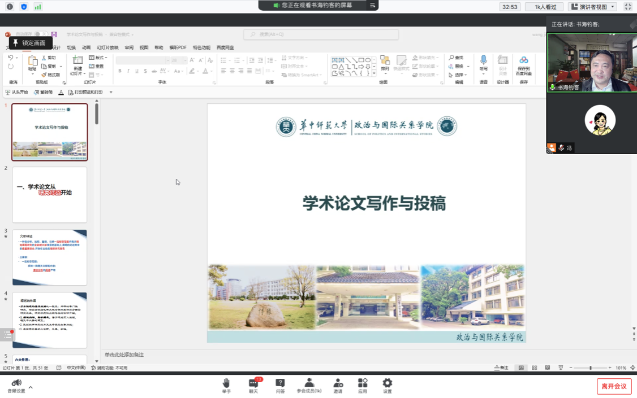
Task: Toggle full screen mode icon
Action: (627, 7)
